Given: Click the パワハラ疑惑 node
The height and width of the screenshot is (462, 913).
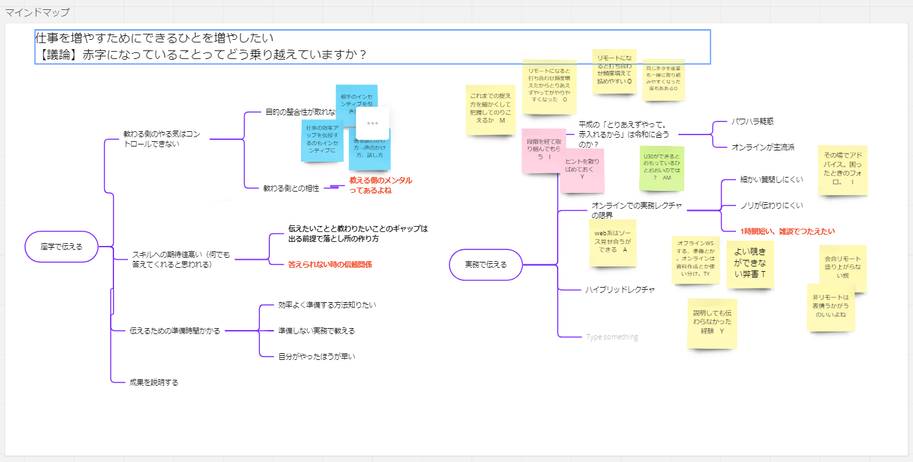Looking at the screenshot, I should [x=753, y=122].
